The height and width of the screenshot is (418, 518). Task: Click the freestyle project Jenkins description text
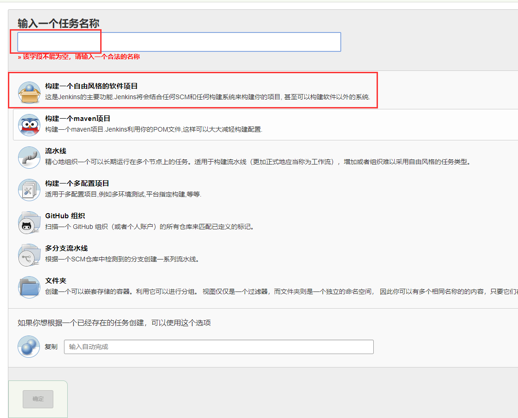[207, 97]
